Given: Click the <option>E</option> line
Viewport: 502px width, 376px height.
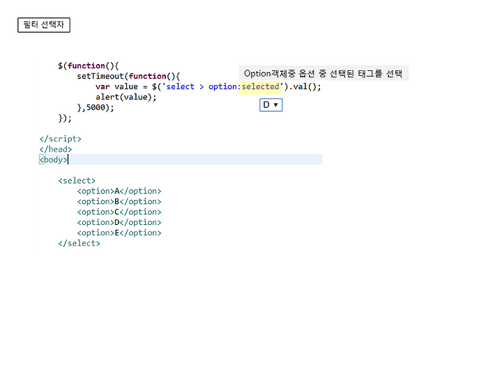Looking at the screenshot, I should [119, 233].
